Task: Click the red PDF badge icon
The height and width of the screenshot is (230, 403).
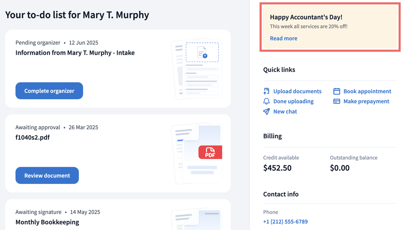Action: (210, 152)
